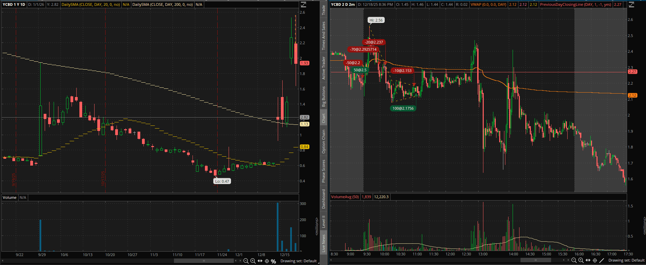Zoom in on the right 2m chart
646x265 pixels.
click(x=581, y=260)
